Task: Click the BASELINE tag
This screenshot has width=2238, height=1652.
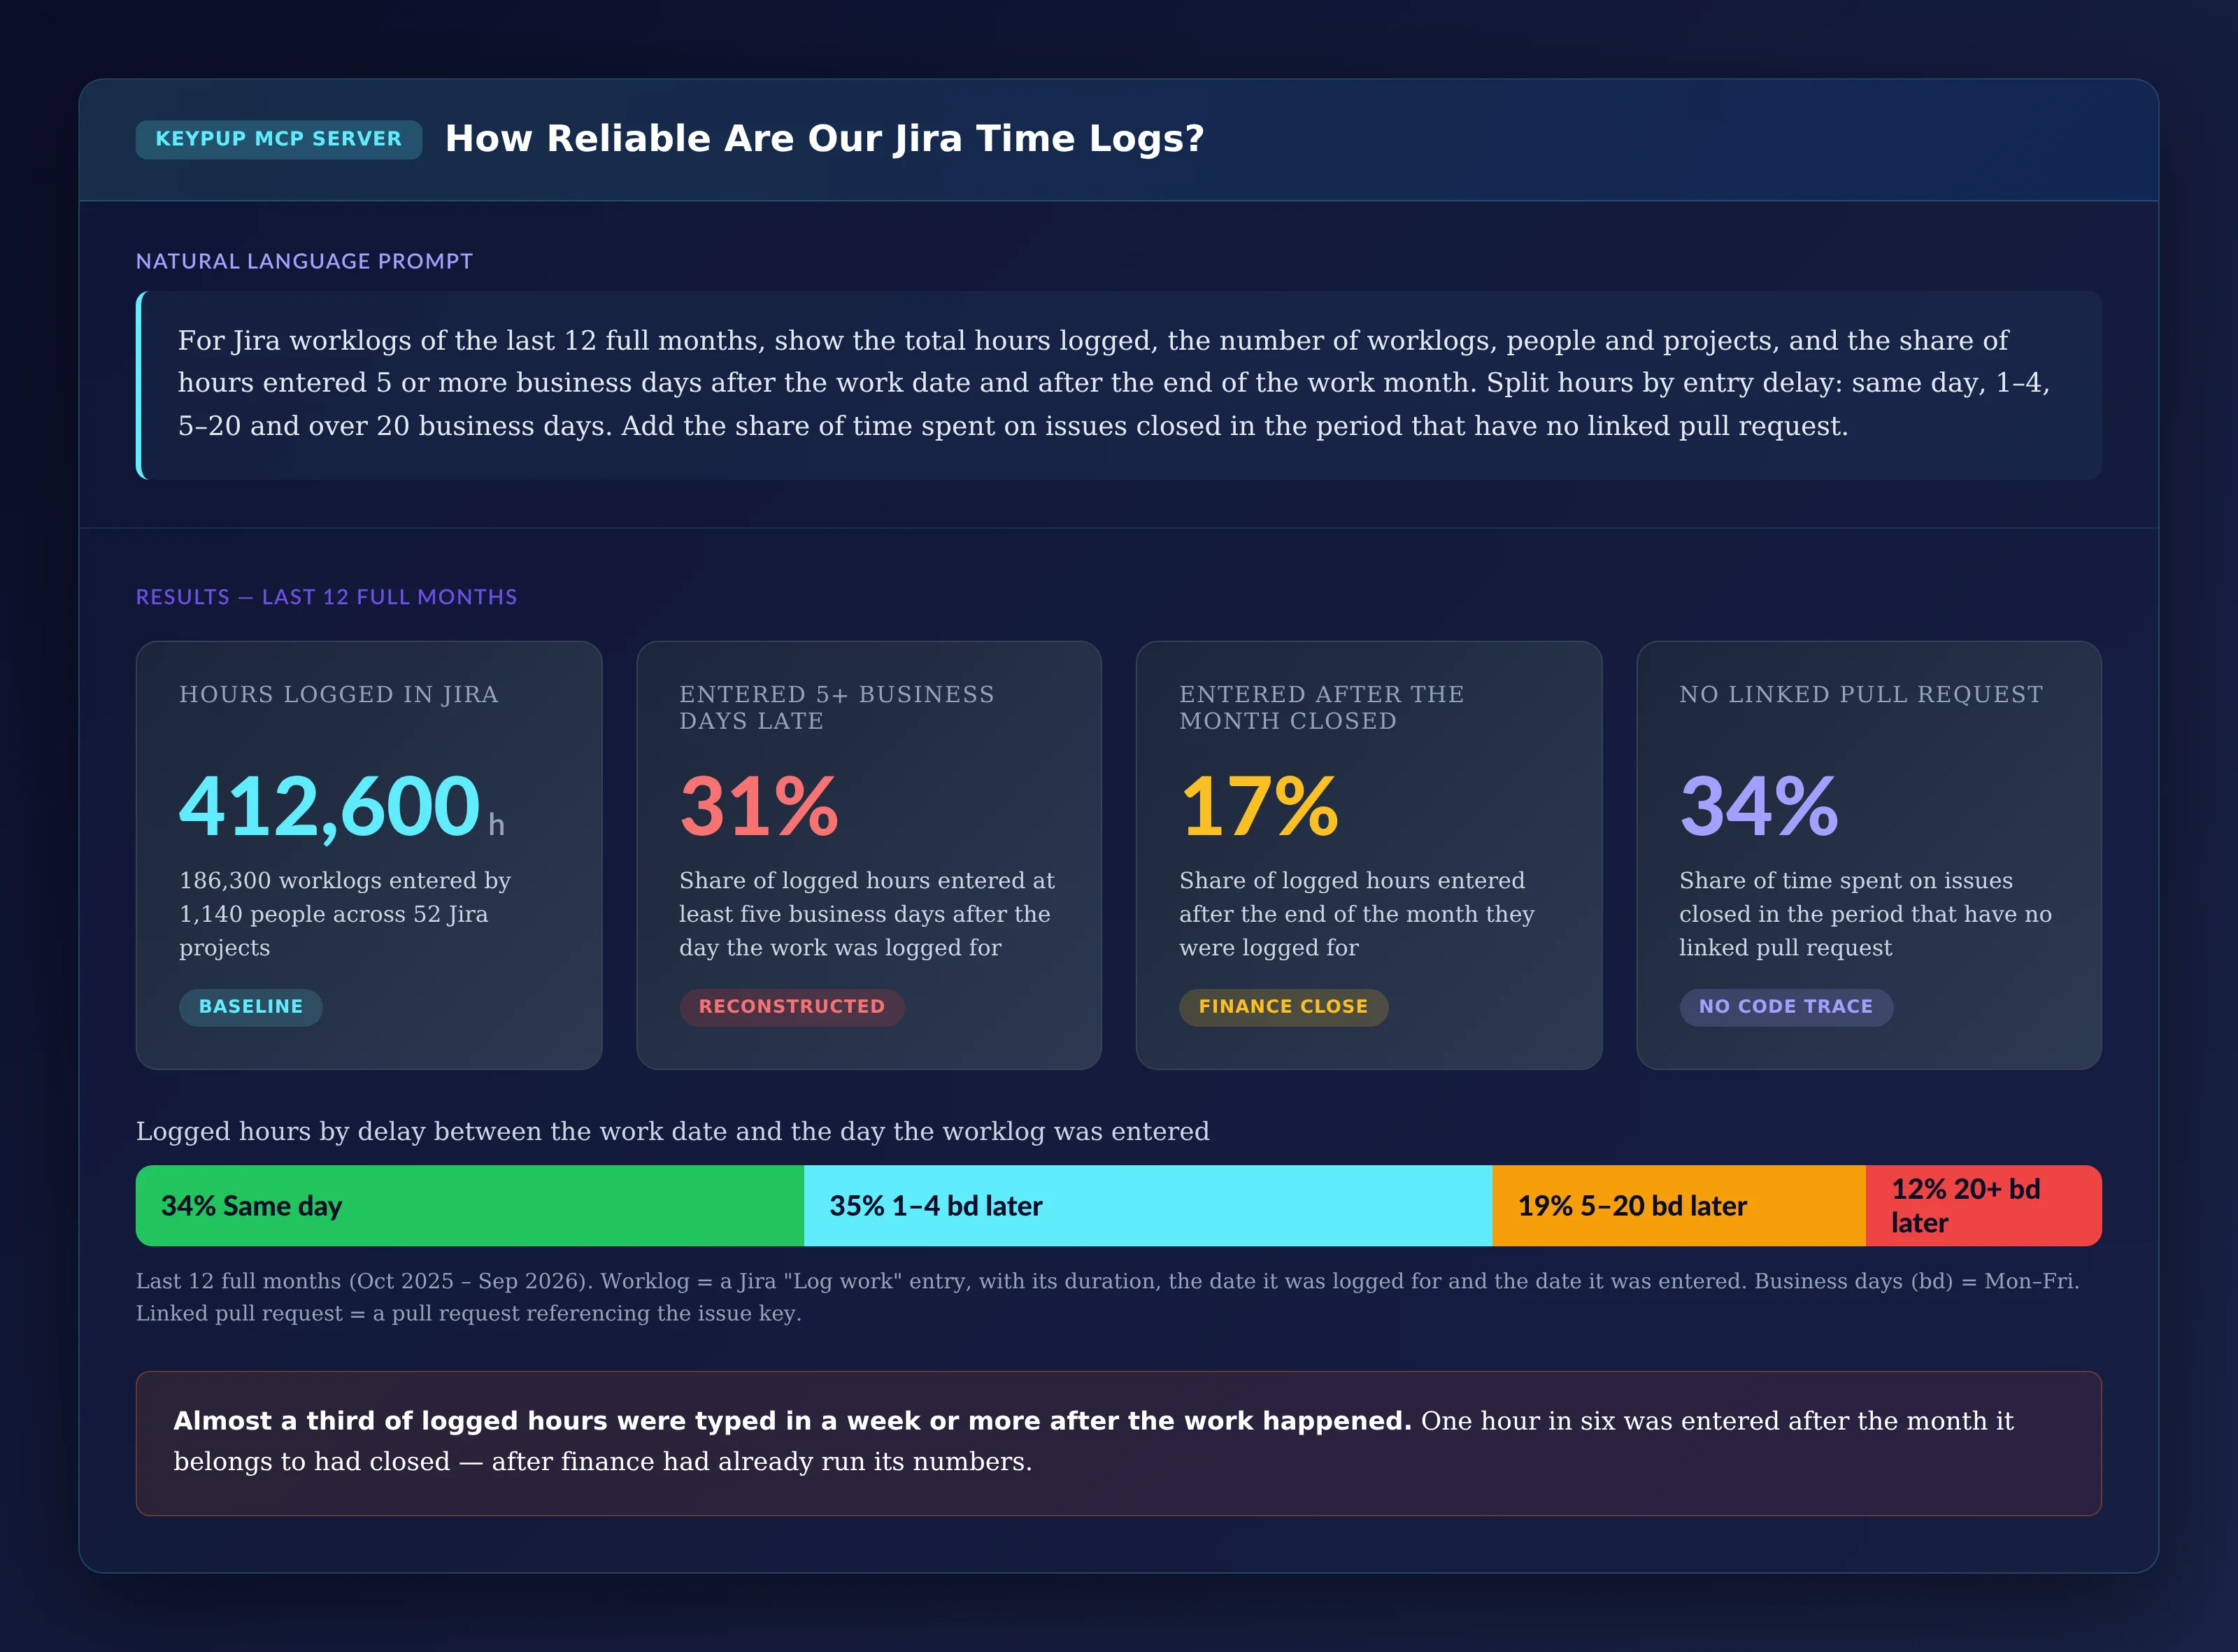Action: pyautogui.click(x=250, y=1007)
